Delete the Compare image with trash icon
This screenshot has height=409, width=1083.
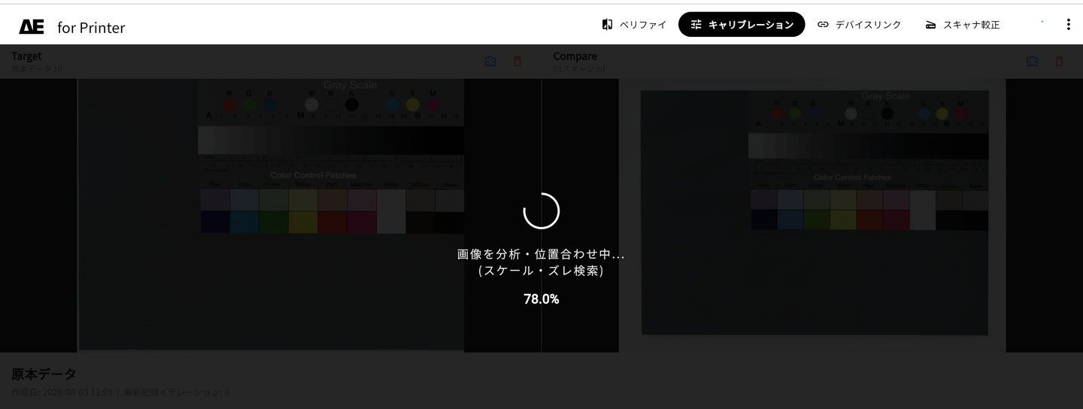1059,61
